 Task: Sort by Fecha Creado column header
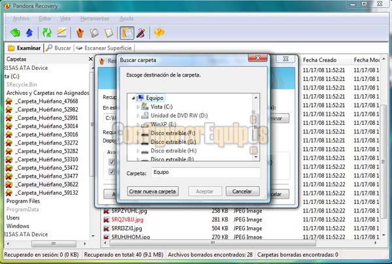click(x=319, y=60)
